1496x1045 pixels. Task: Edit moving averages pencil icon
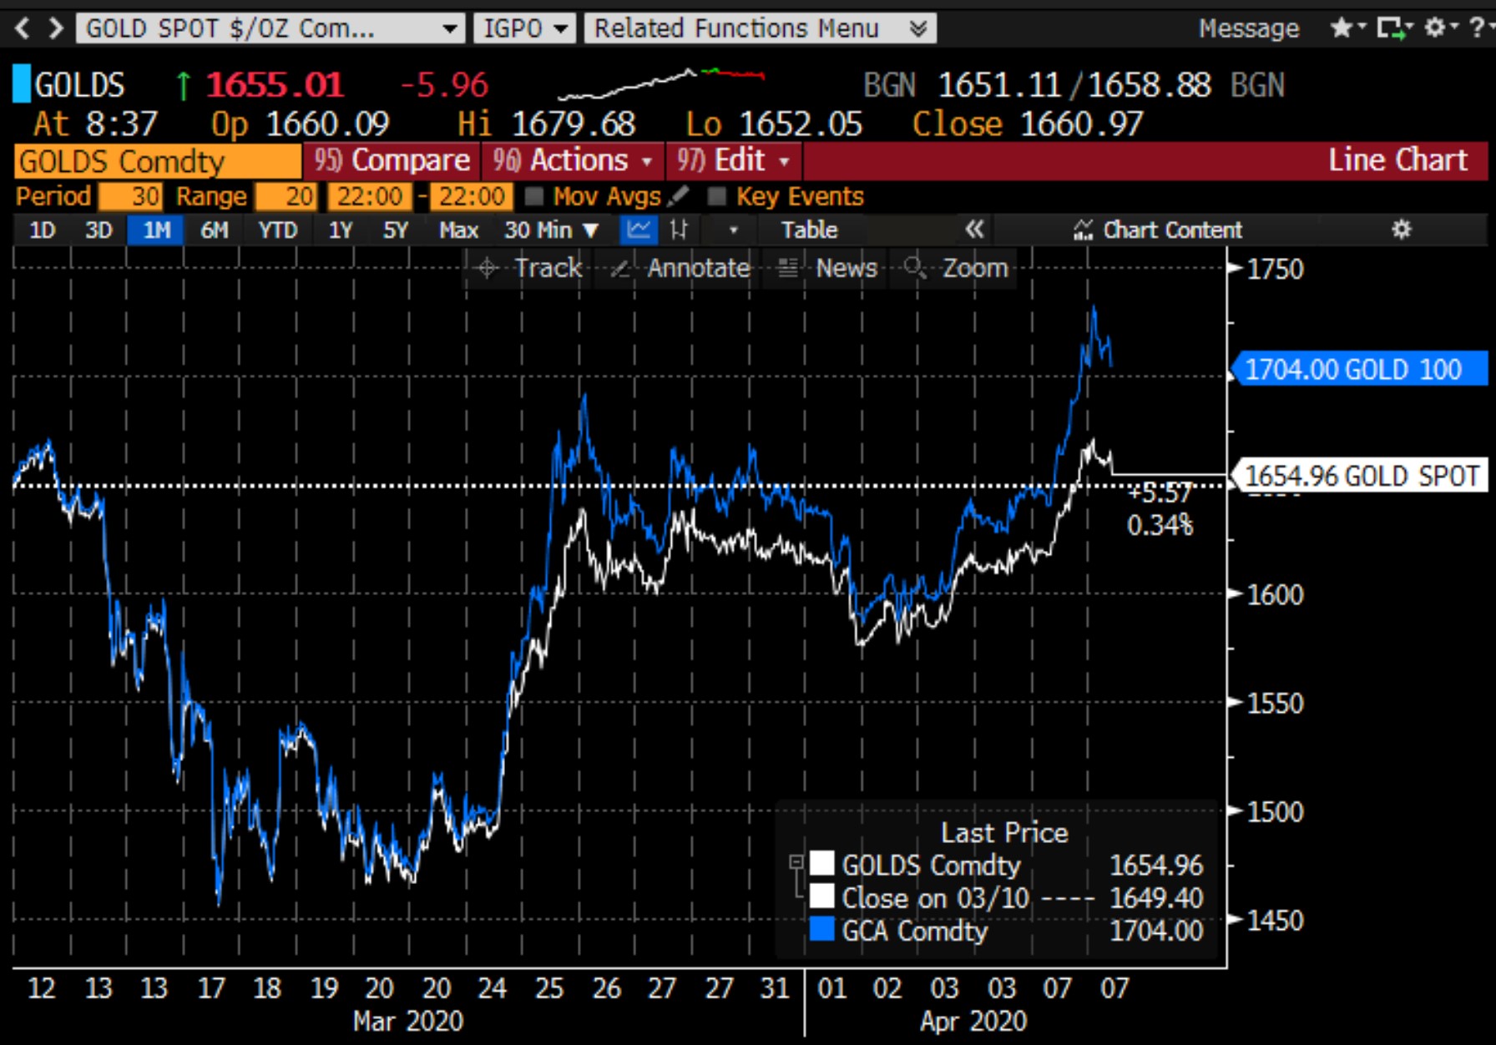[x=679, y=197]
